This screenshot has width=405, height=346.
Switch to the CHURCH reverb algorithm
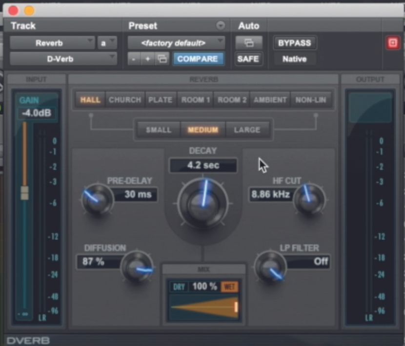(124, 99)
